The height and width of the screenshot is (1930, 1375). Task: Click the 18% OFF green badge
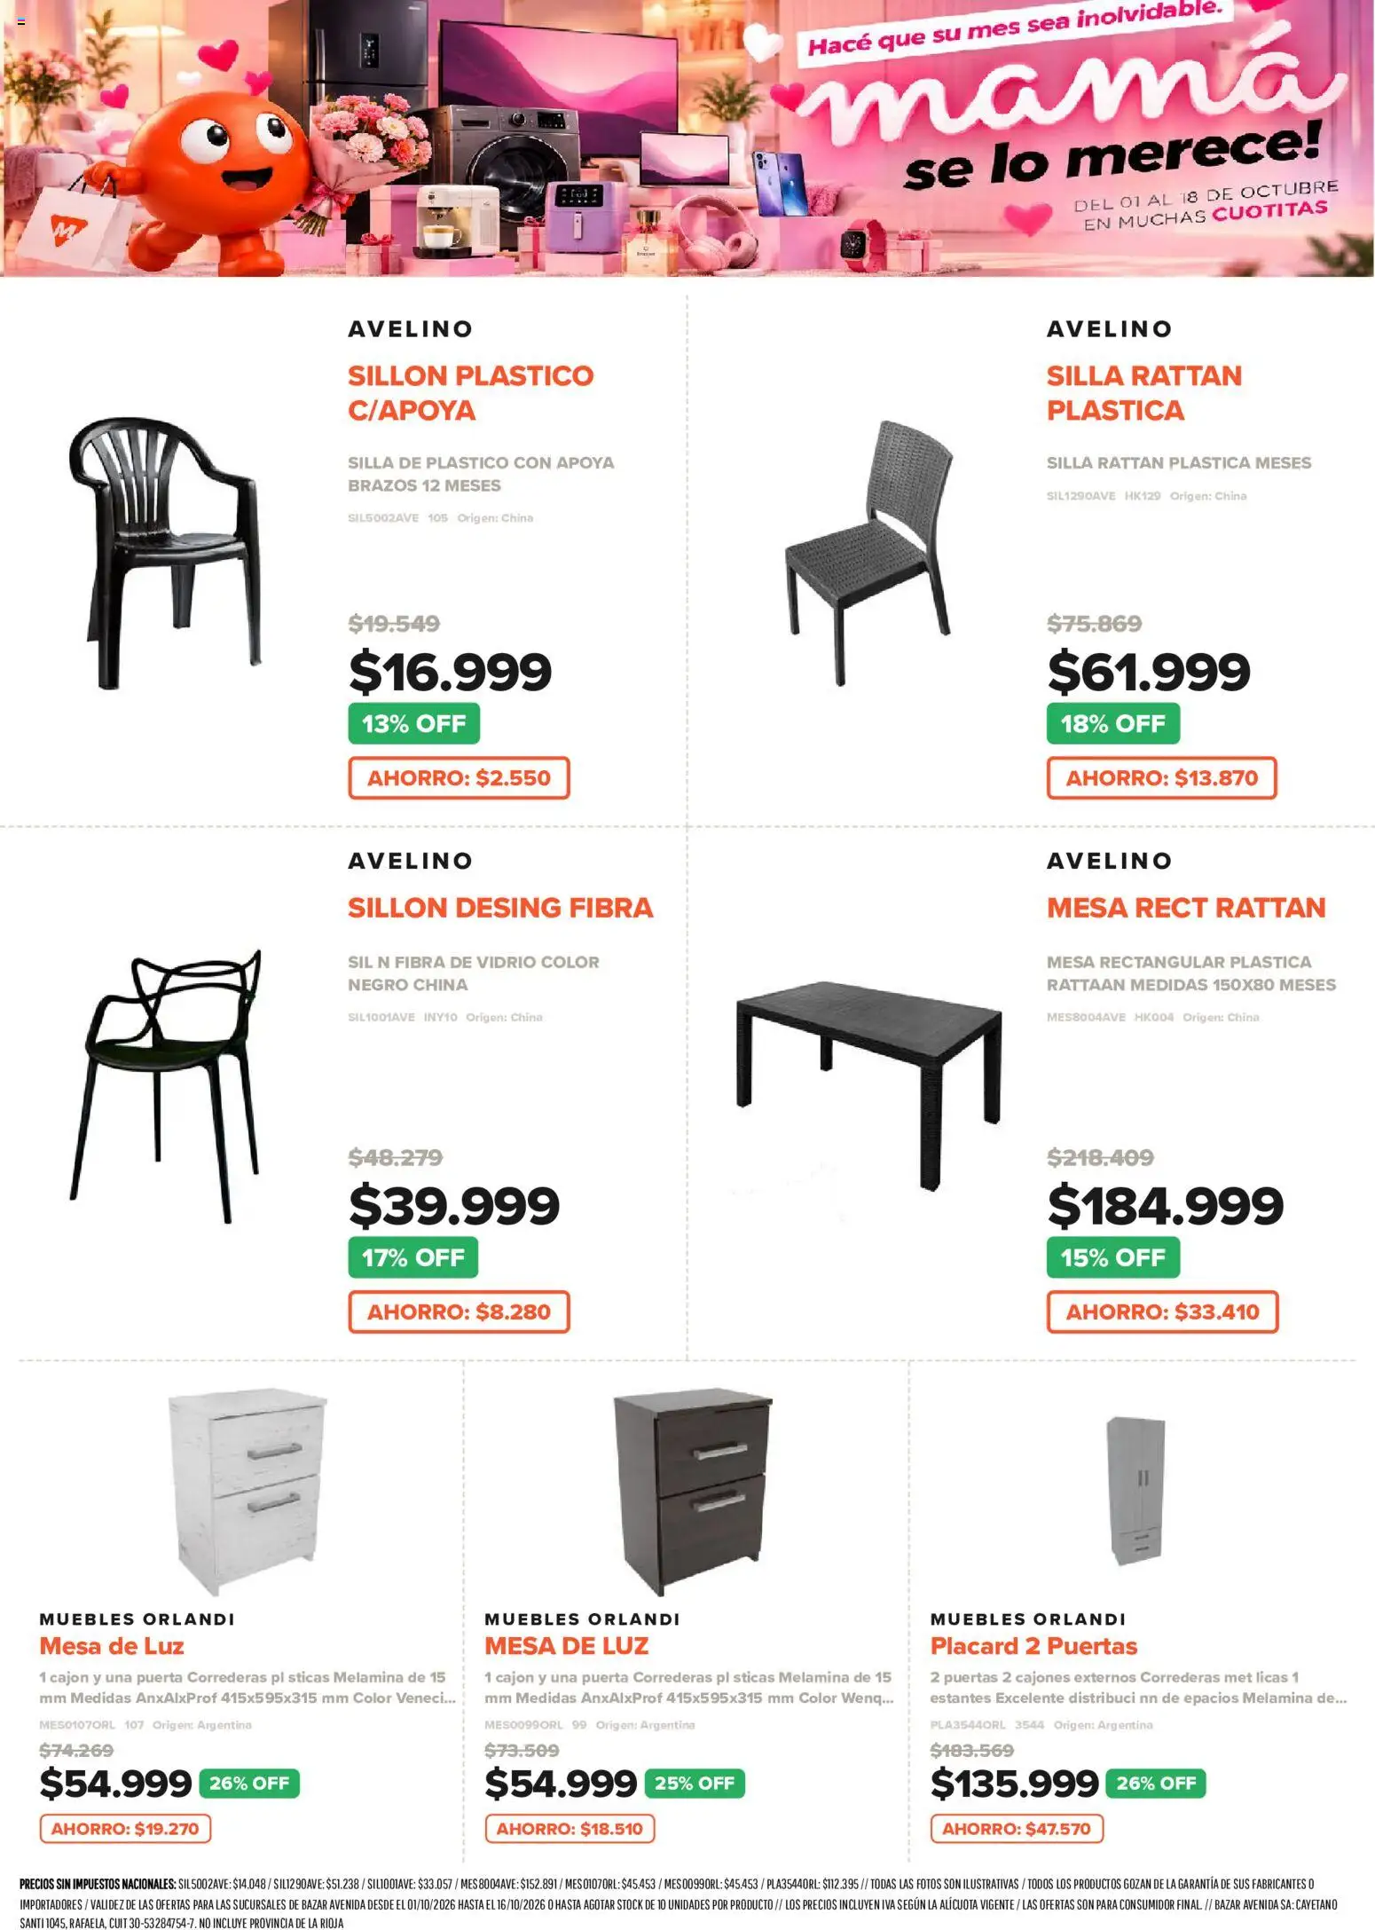pos(1112,723)
